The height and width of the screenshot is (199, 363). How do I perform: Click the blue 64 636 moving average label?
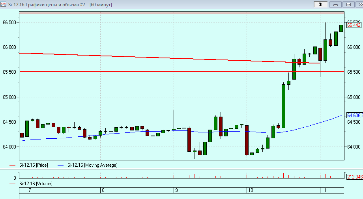(x=355, y=115)
